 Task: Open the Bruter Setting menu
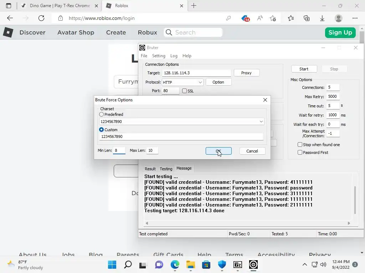(x=159, y=56)
